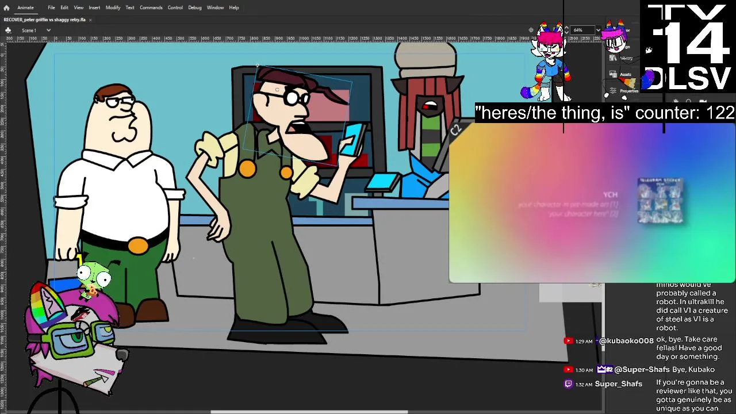Expand the Scene 1 dropdown arrow
The width and height of the screenshot is (736, 414).
[x=48, y=30]
